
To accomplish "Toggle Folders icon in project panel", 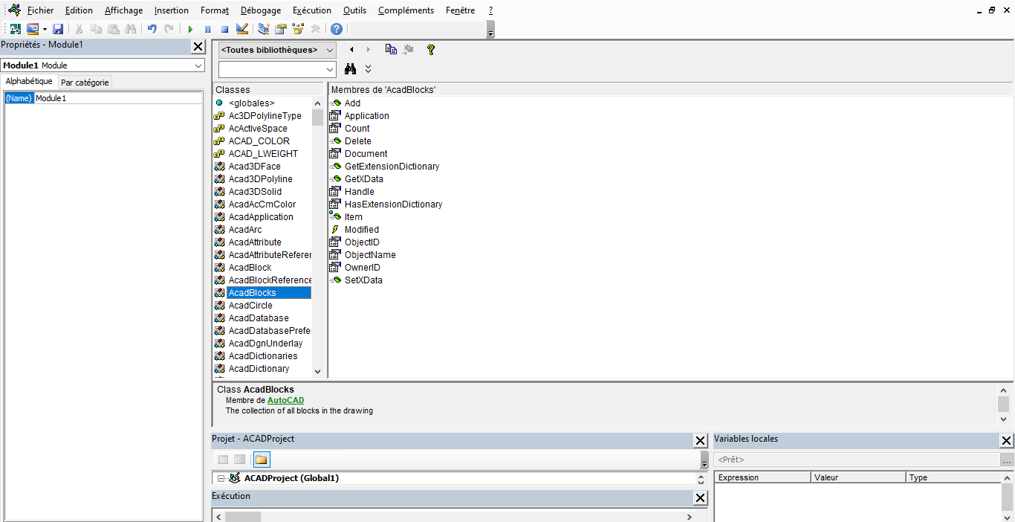I will point(262,460).
